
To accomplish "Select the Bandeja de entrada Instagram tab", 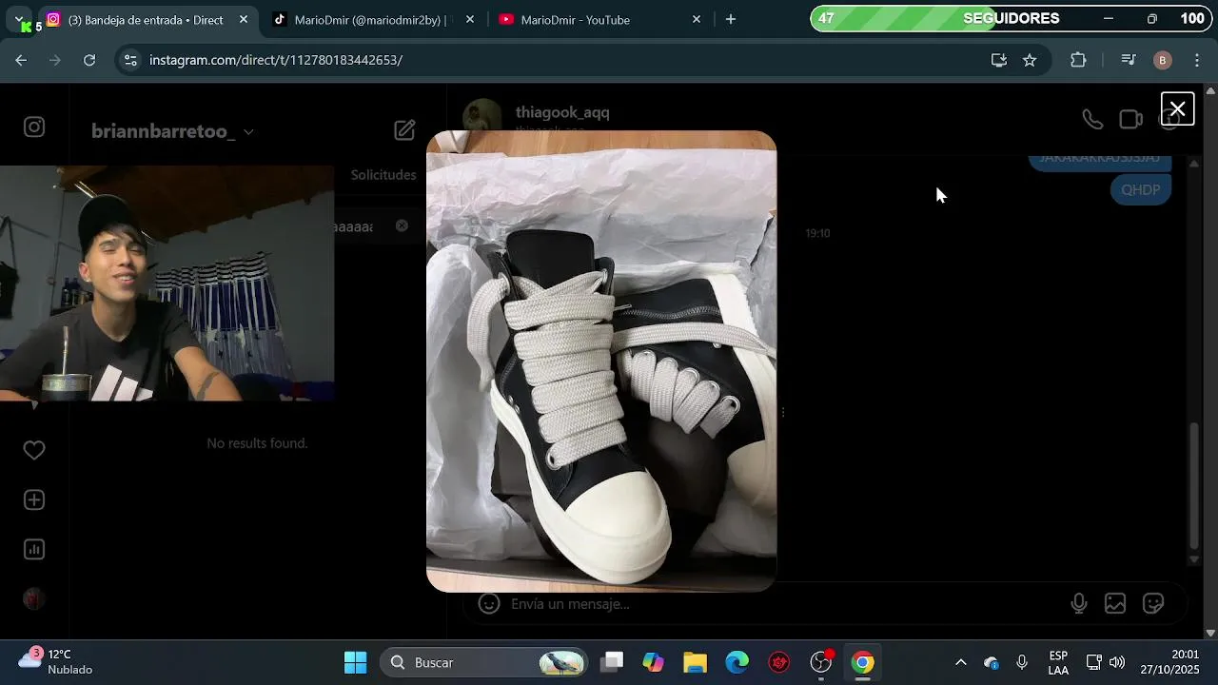I will click(146, 20).
